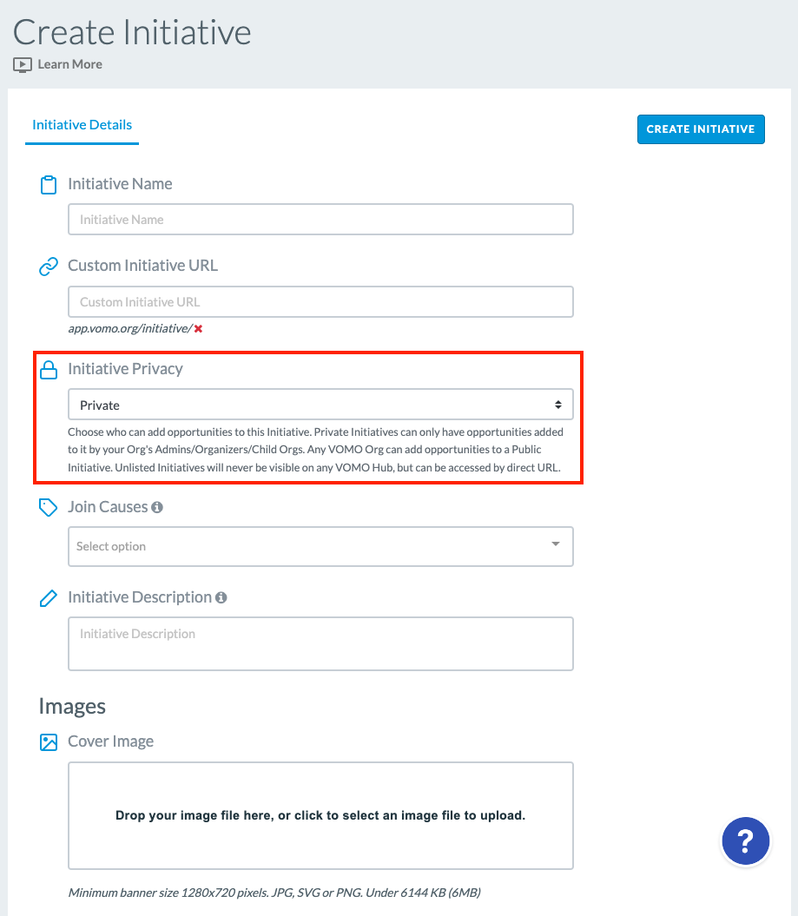
Task: Click the tag icon beside Join Causes
Action: (x=48, y=507)
